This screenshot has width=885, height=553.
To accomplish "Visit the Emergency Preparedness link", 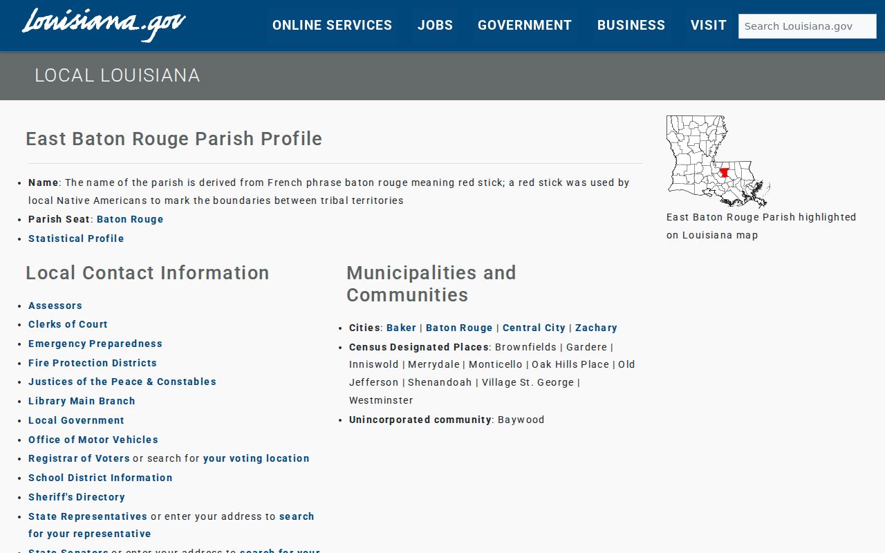I will point(95,344).
